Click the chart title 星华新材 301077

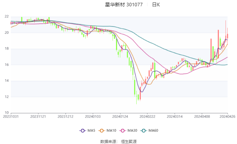click(124, 5)
